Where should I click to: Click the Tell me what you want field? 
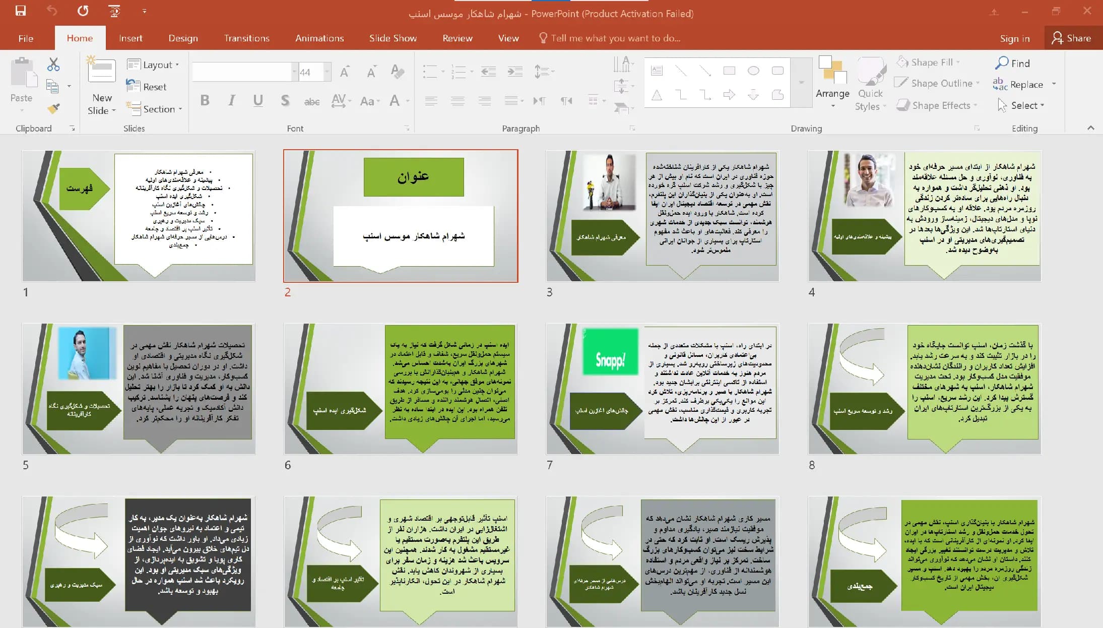pos(610,38)
